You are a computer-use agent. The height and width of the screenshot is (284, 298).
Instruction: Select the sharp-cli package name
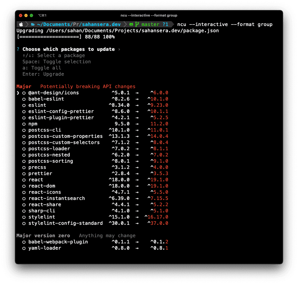point(42,211)
